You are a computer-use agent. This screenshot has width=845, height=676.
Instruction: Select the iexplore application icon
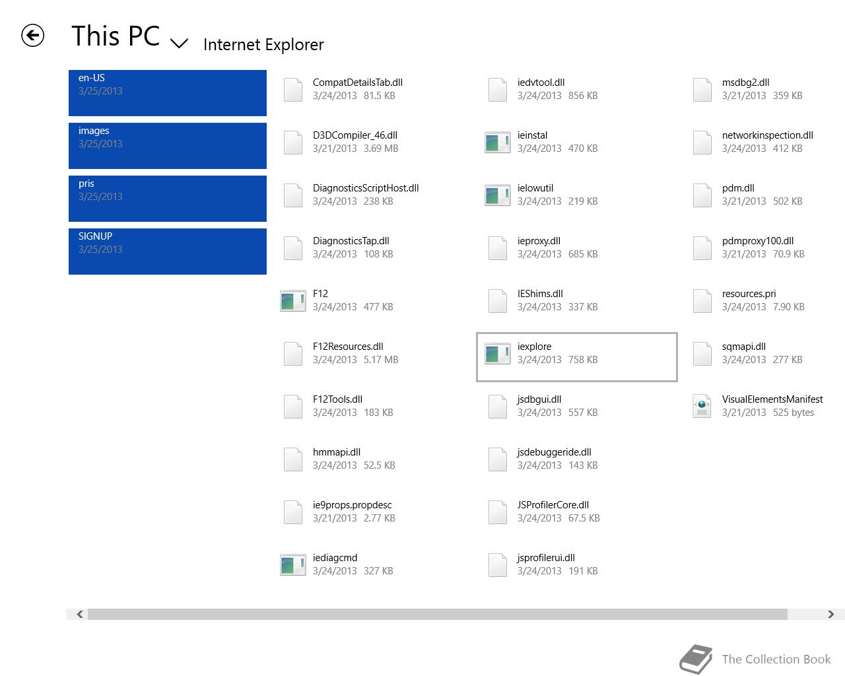pyautogui.click(x=498, y=354)
